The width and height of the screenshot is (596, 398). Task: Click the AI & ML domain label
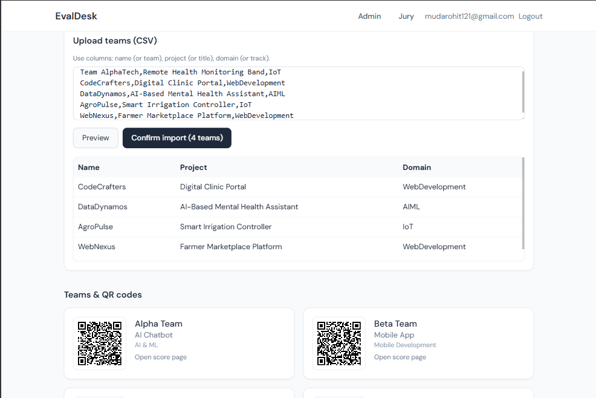[x=146, y=345]
